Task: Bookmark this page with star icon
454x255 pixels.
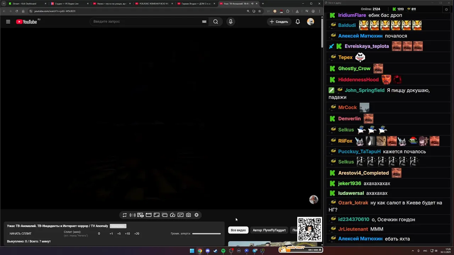Action: point(260,11)
